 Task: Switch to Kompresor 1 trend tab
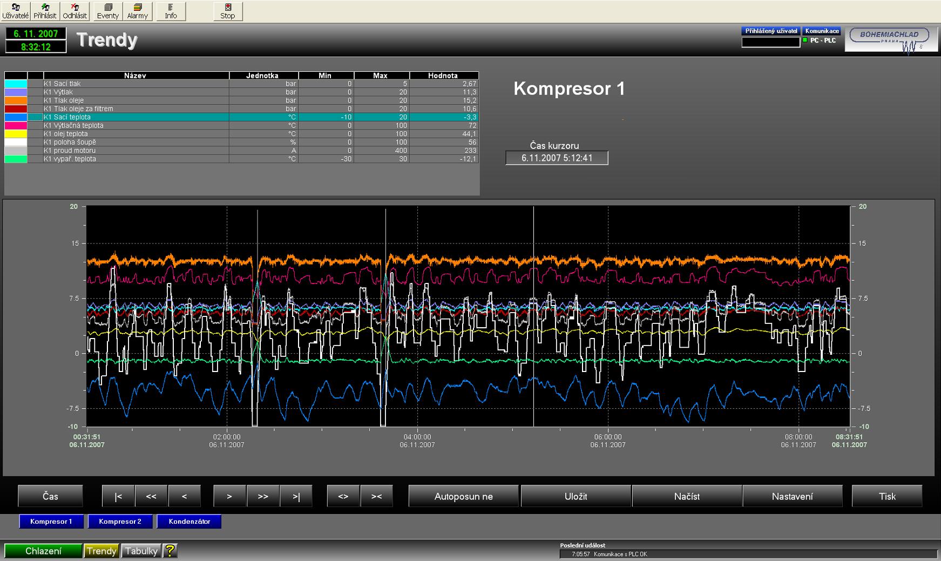tap(51, 522)
